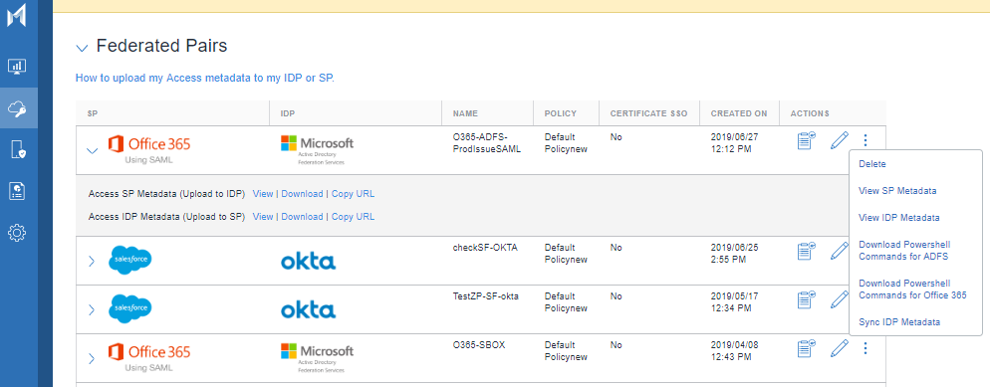Image resolution: width=990 pixels, height=387 pixels.
Task: Click Copy URL for Access SP Metadata
Action: [353, 193]
